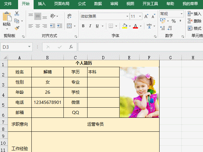Align text left
Screen dimensions: 203x152
tap(31, 26)
